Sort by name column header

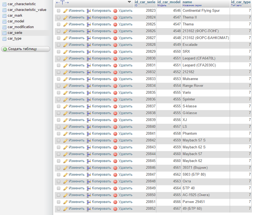tap(187, 2)
